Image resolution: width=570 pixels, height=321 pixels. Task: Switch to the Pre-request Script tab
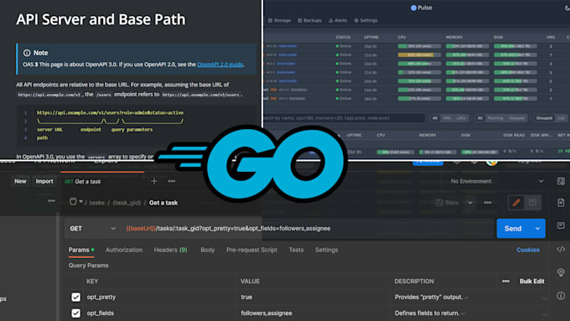251,250
